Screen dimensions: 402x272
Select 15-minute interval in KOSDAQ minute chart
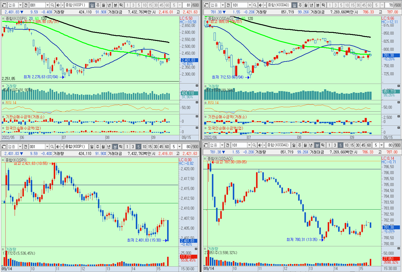tap(352, 145)
